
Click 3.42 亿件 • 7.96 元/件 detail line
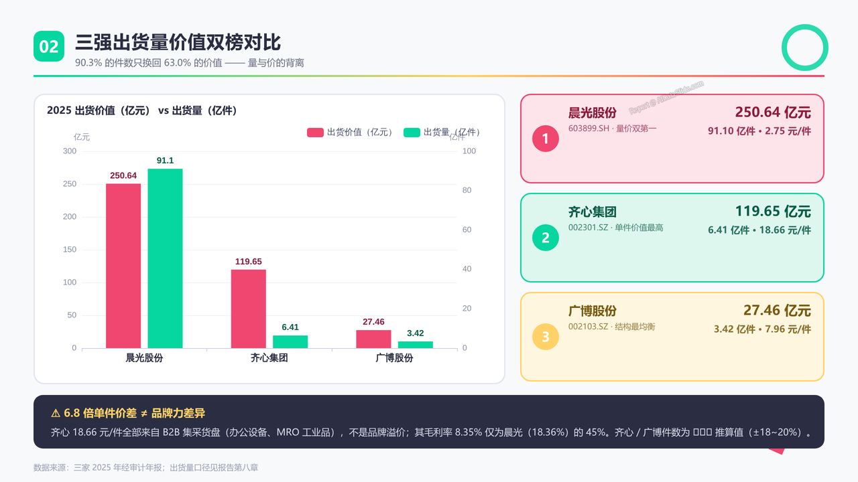pyautogui.click(x=762, y=329)
